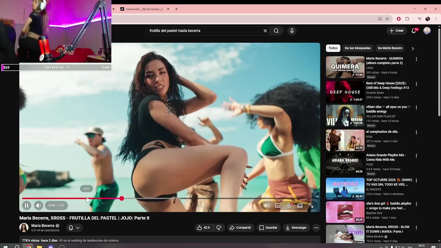Click the Descargar download button

[x=296, y=228]
